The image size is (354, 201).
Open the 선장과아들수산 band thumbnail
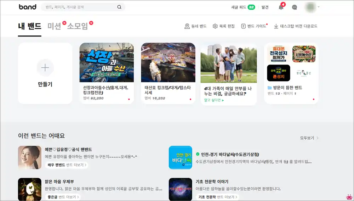(x=107, y=62)
